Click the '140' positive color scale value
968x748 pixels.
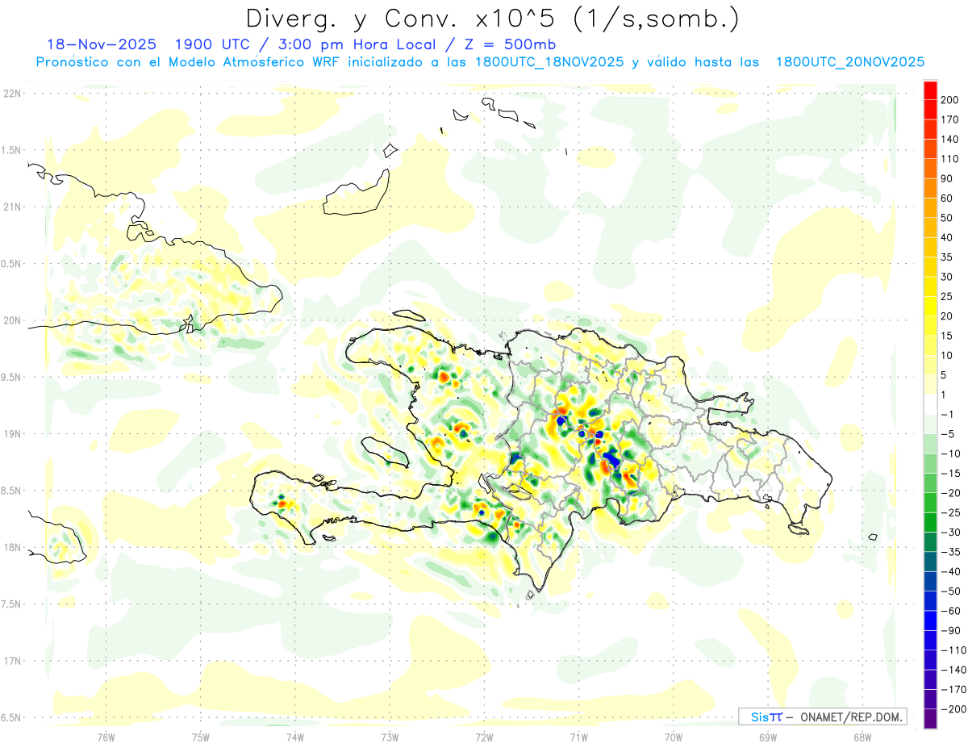949,139
